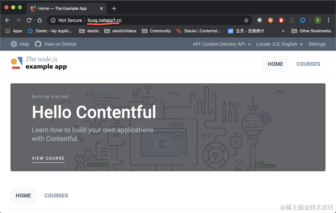Select the COURSES tab in the header
The image size is (336, 213).
[x=308, y=64]
